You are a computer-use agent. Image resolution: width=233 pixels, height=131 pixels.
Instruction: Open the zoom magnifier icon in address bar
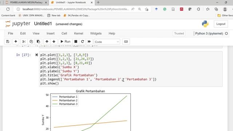(x=139, y=9)
